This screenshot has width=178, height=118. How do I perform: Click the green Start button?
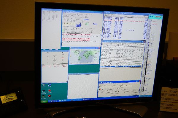[x=44, y=101]
